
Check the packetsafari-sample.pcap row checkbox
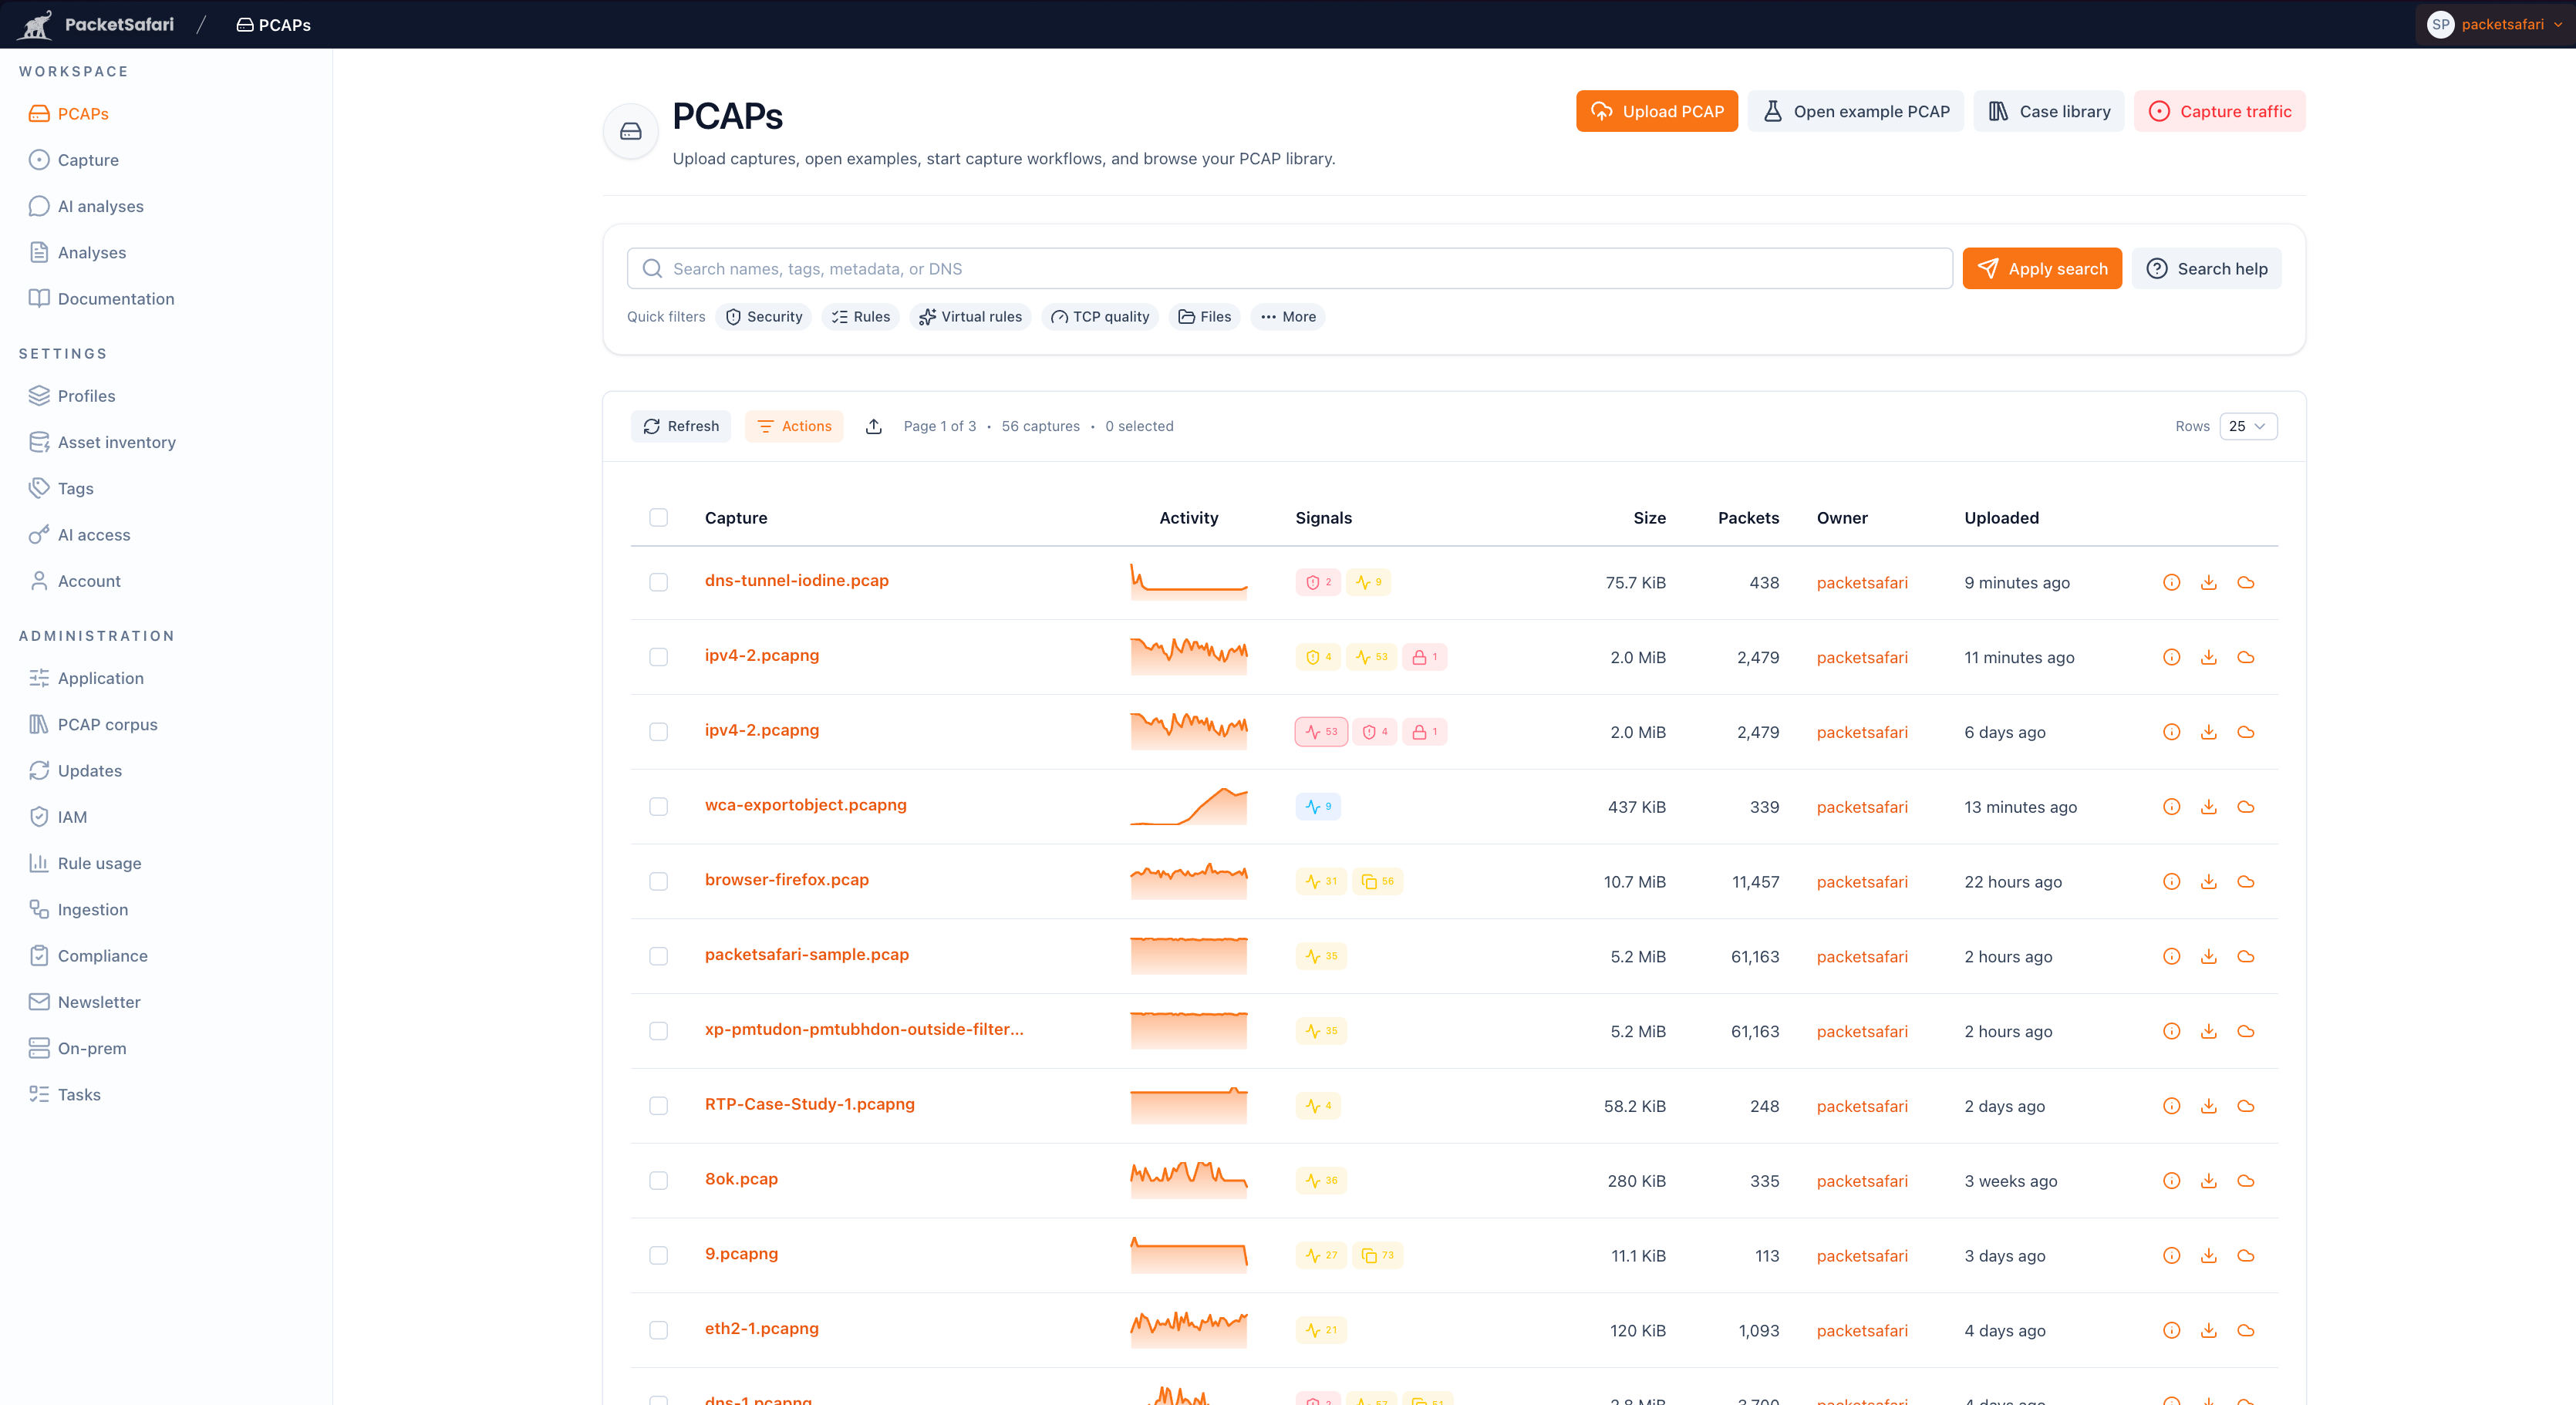click(x=658, y=956)
